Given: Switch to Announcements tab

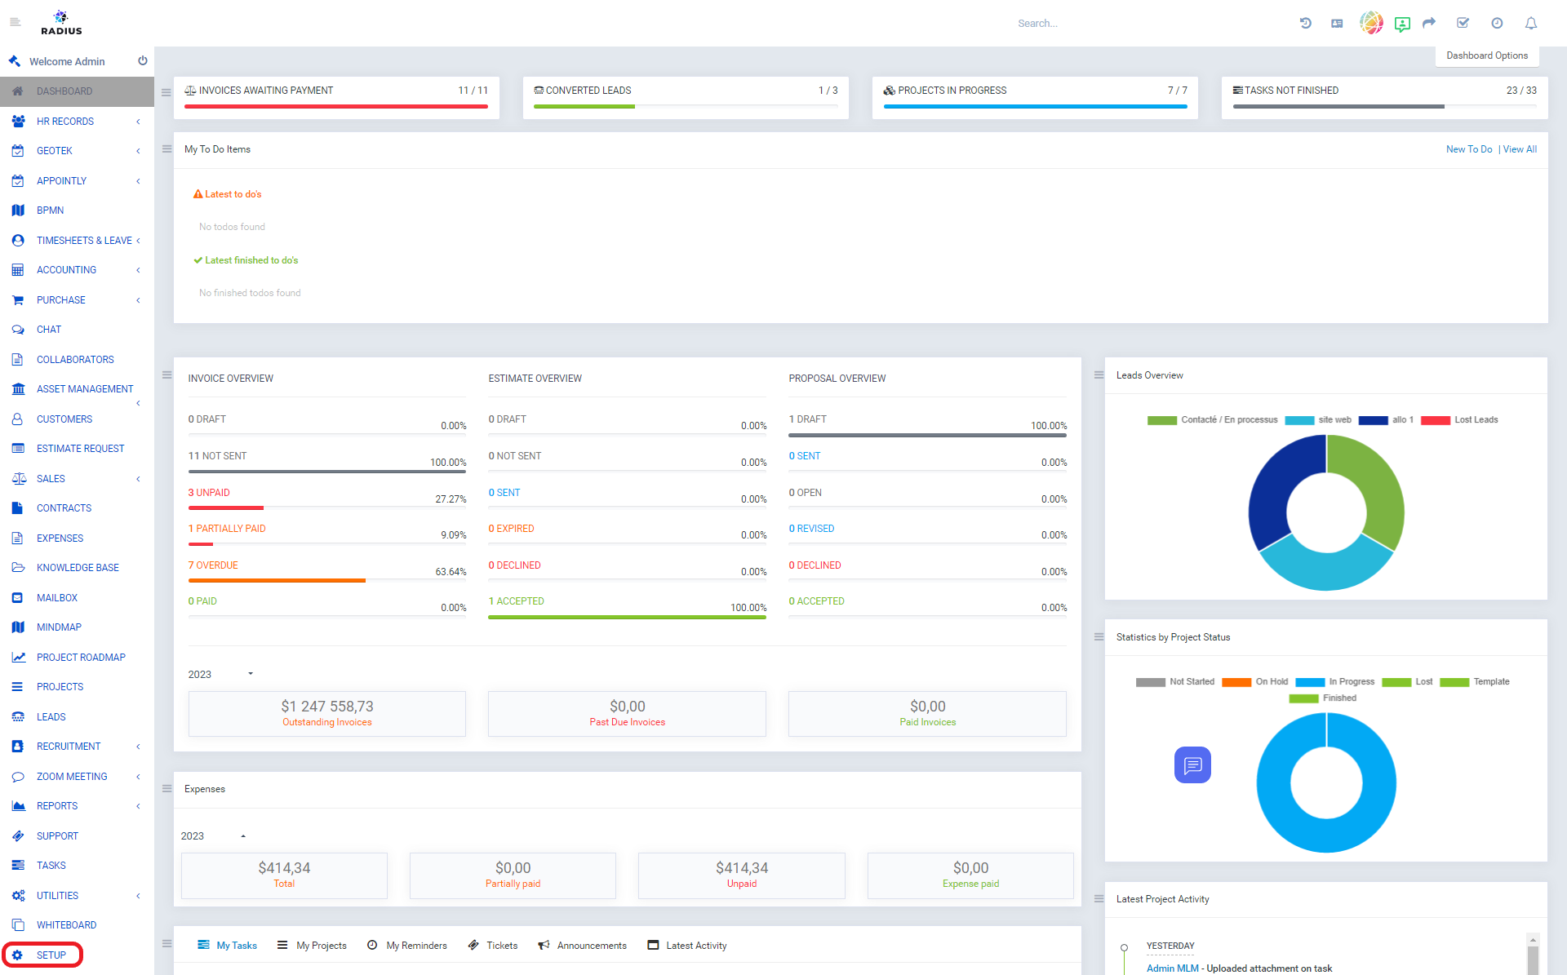Looking at the screenshot, I should click(583, 945).
